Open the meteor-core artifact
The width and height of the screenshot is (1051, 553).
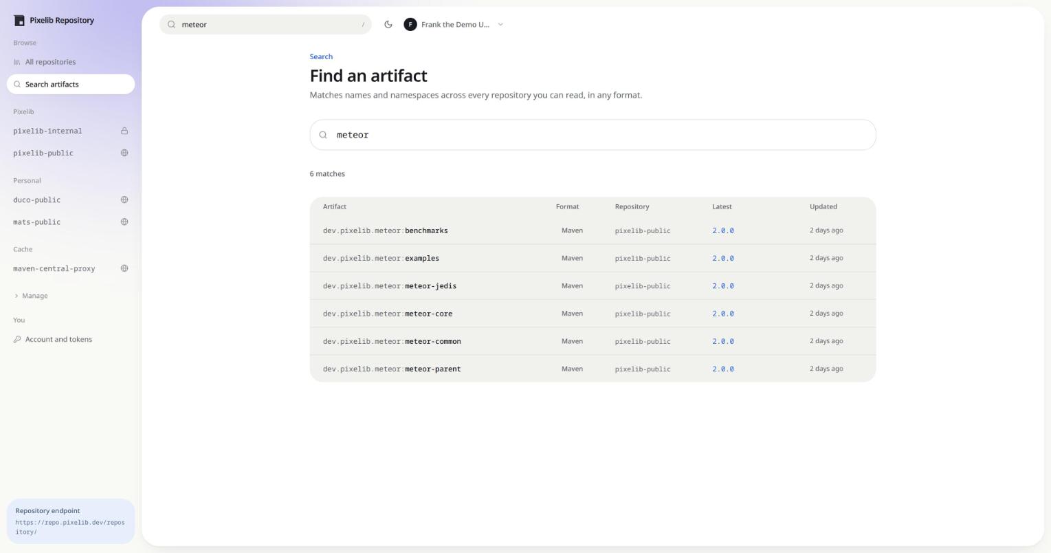click(593, 314)
